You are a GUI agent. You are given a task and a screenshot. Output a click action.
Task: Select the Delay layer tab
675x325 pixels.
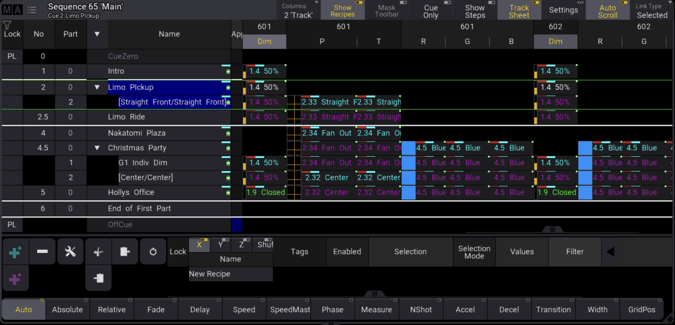click(x=200, y=309)
